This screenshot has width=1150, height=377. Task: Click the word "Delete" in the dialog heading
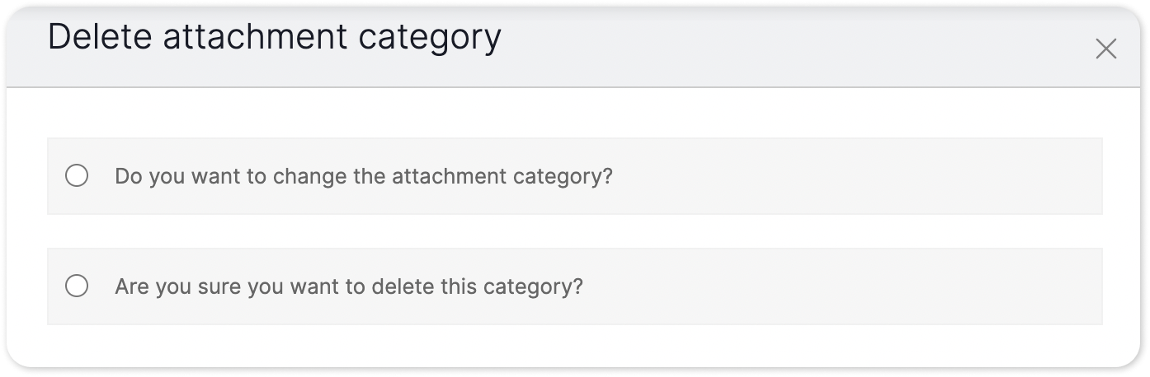(95, 38)
